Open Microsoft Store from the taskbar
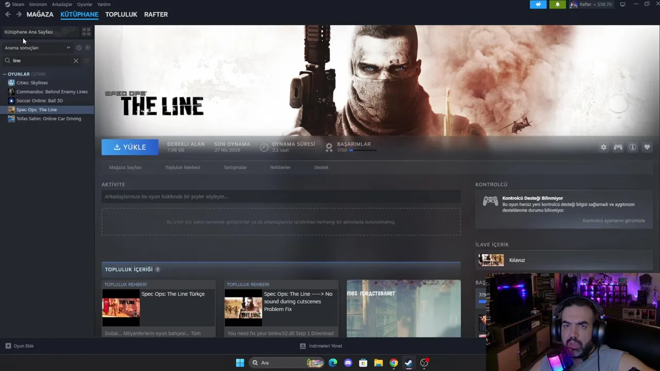This screenshot has height=371, width=660. (x=363, y=363)
